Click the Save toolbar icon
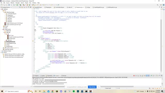The width and height of the screenshot is (165, 93). (x=5, y=5)
